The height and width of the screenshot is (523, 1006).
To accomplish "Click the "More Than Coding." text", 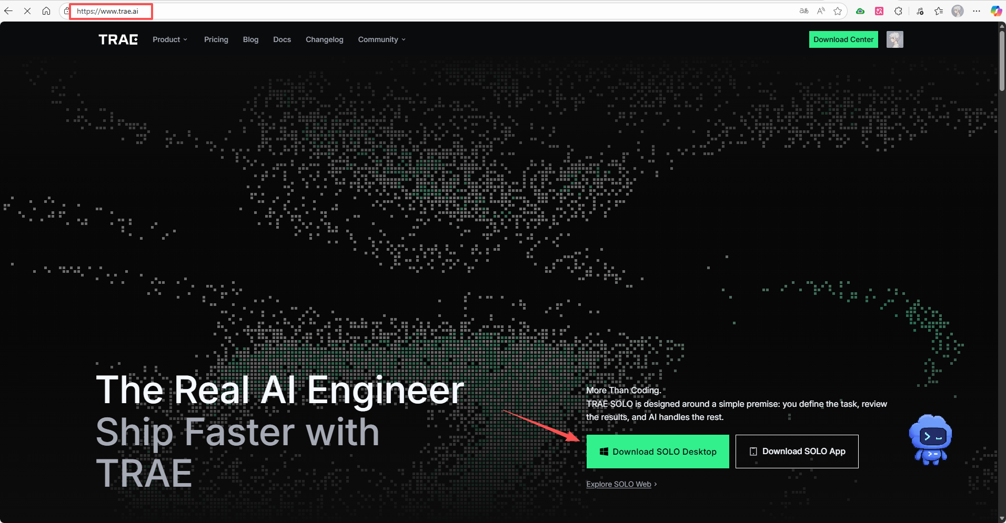I will [623, 390].
